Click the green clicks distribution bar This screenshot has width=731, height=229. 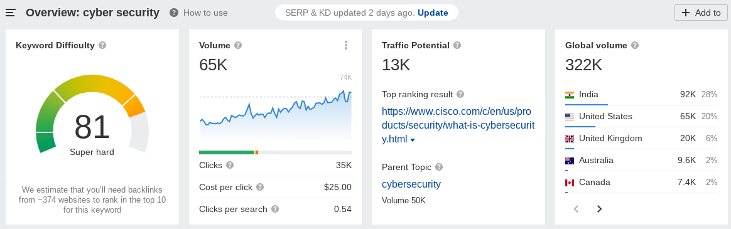pos(226,152)
